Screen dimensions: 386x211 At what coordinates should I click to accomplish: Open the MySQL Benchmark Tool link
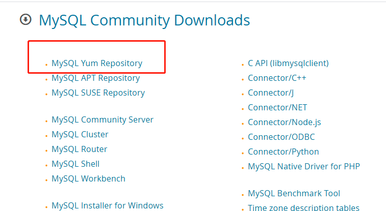294,193
